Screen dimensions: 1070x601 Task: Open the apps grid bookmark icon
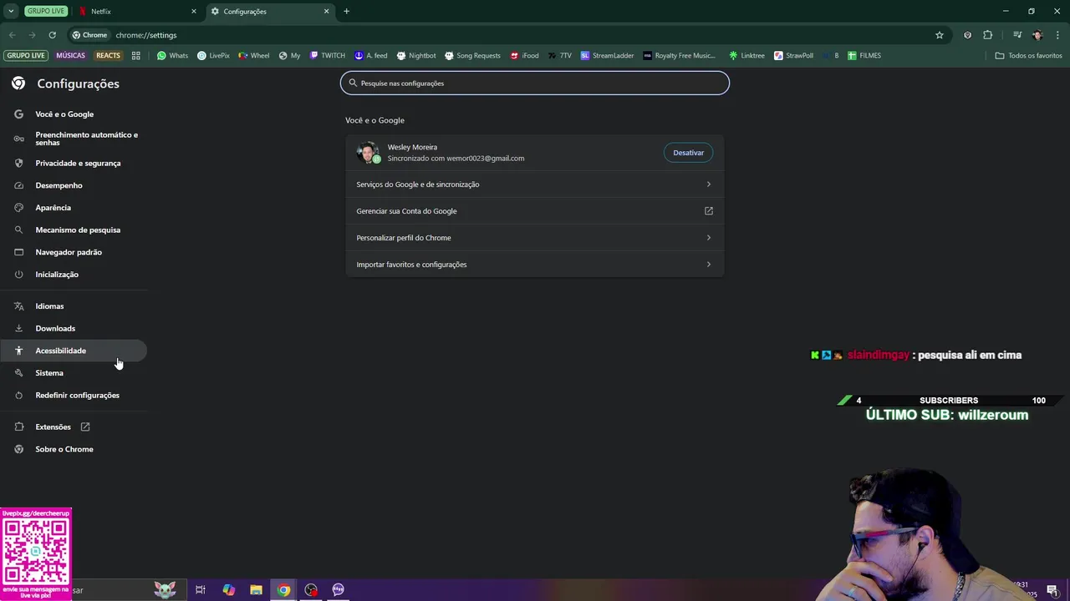pos(135,56)
